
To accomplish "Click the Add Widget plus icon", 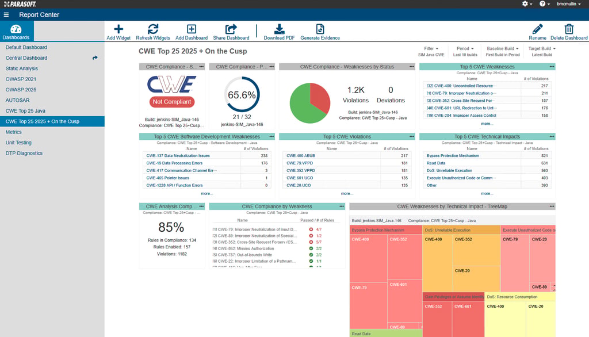I will click(118, 29).
